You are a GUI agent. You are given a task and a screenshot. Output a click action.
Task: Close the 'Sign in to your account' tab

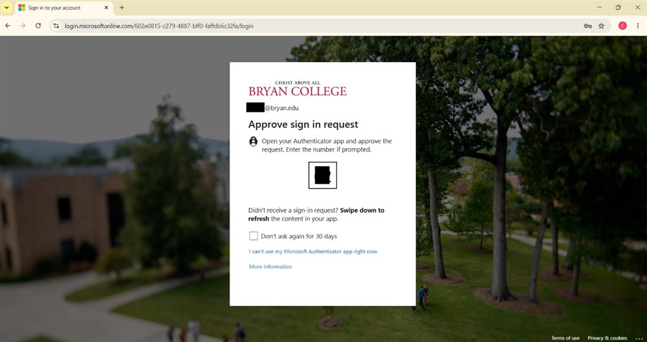click(106, 7)
